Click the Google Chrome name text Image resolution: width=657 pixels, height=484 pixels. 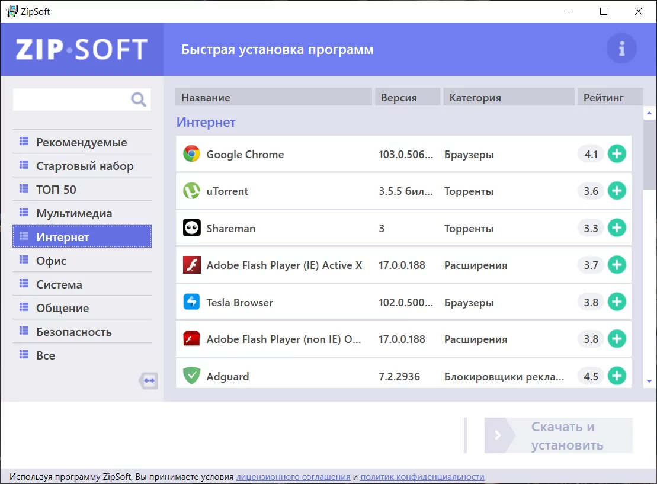point(245,154)
